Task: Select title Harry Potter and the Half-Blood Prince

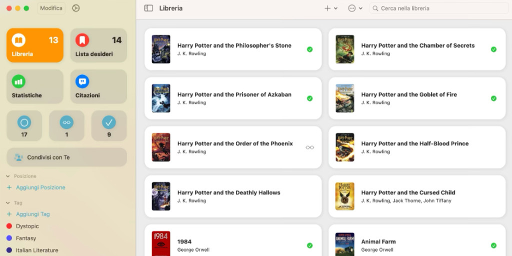Action: pos(414,143)
